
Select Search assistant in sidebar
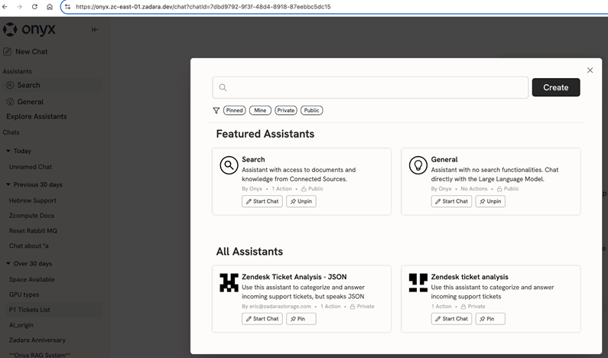coord(52,85)
